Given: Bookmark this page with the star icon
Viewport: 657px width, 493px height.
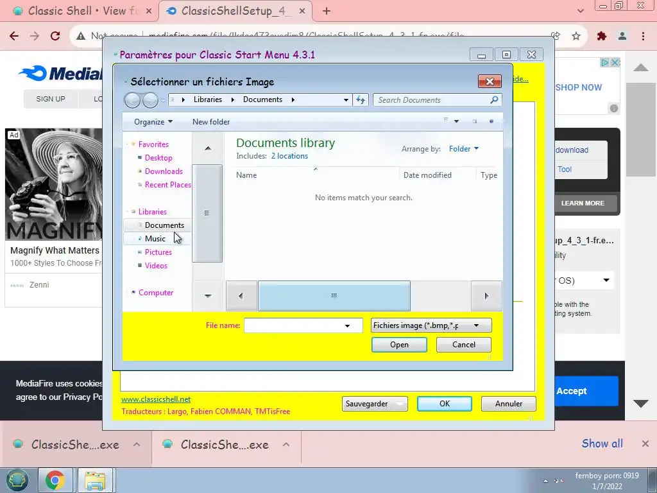Looking at the screenshot, I should coord(576,36).
